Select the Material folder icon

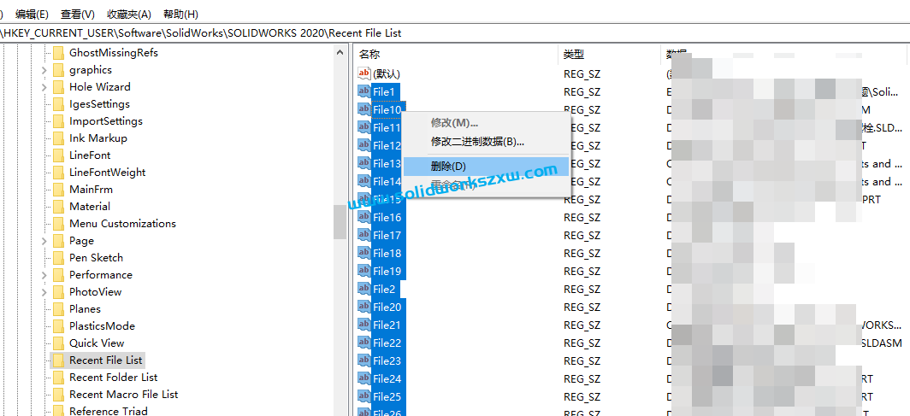58,206
